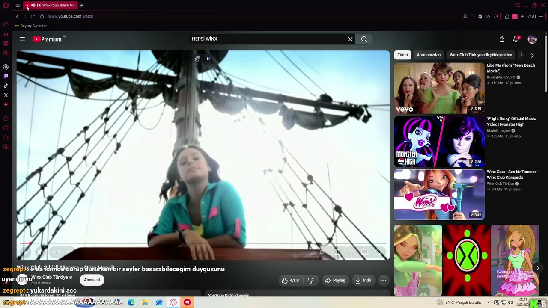Open the "Fright Song" Official Music Video title
This screenshot has width=548, height=308.
[x=511, y=121]
